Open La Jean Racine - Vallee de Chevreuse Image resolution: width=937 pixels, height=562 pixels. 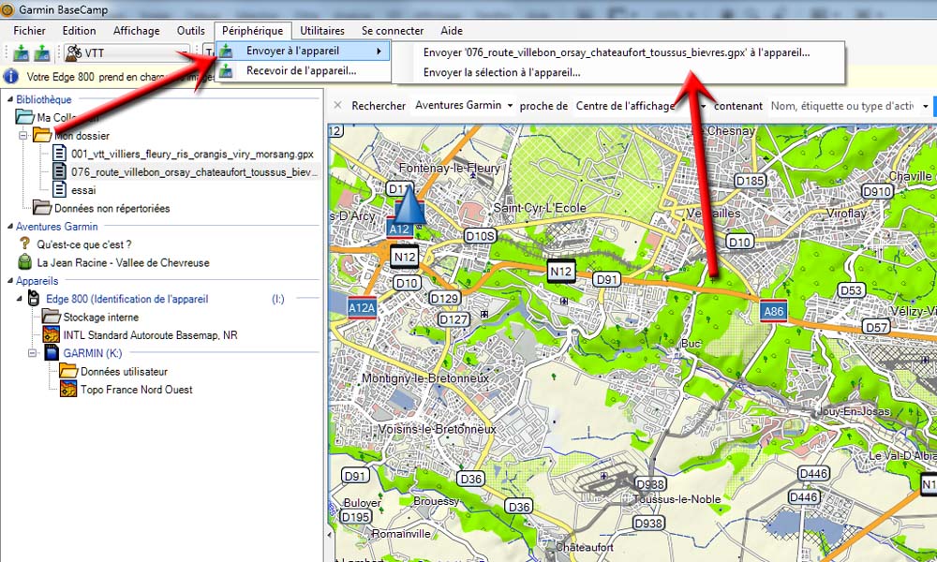click(x=123, y=263)
